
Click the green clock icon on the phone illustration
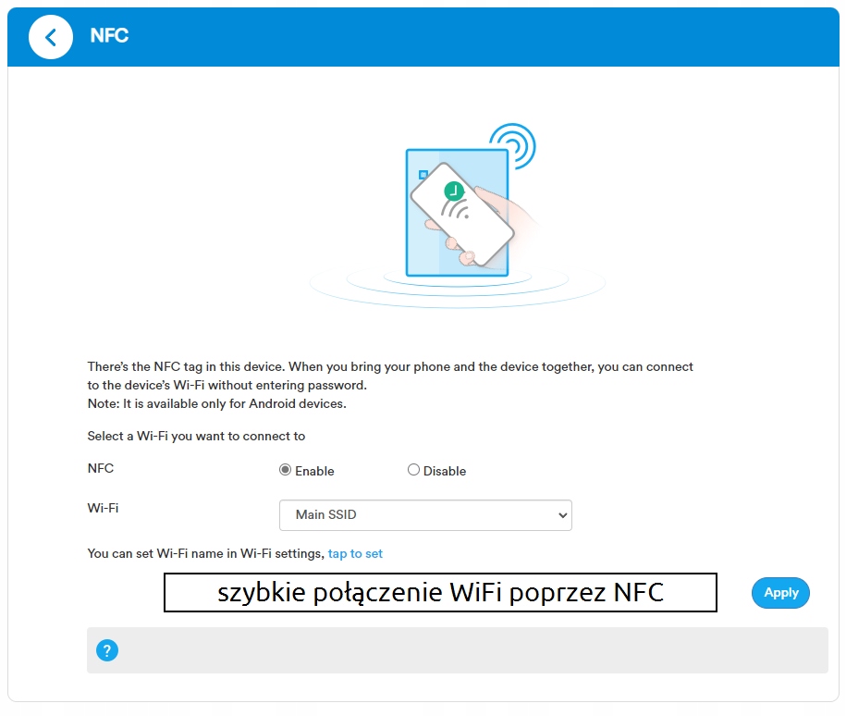(x=453, y=191)
